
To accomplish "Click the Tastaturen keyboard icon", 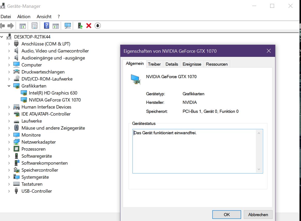I will [x=17, y=184].
